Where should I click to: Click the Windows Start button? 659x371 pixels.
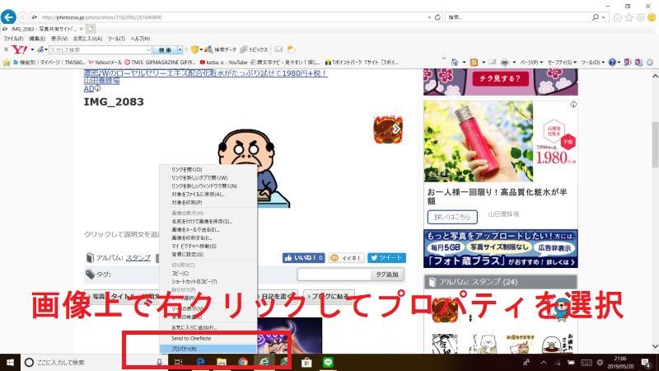[x=10, y=362]
